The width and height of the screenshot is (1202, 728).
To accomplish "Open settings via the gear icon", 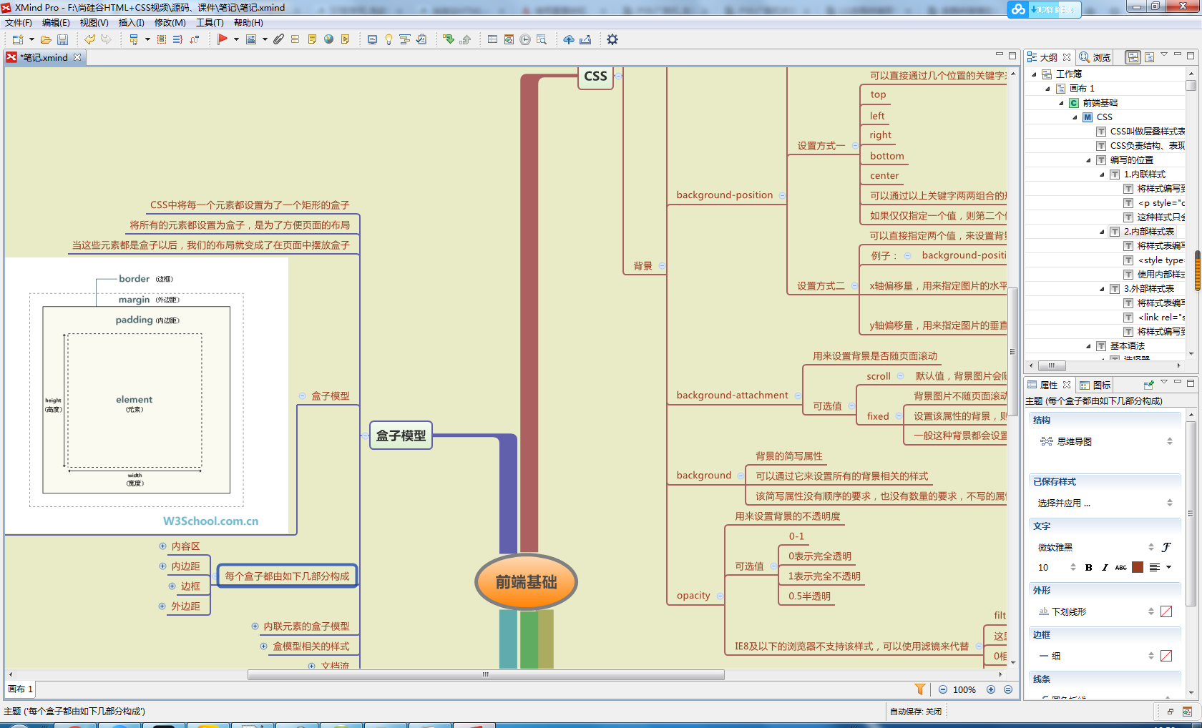I will click(612, 39).
